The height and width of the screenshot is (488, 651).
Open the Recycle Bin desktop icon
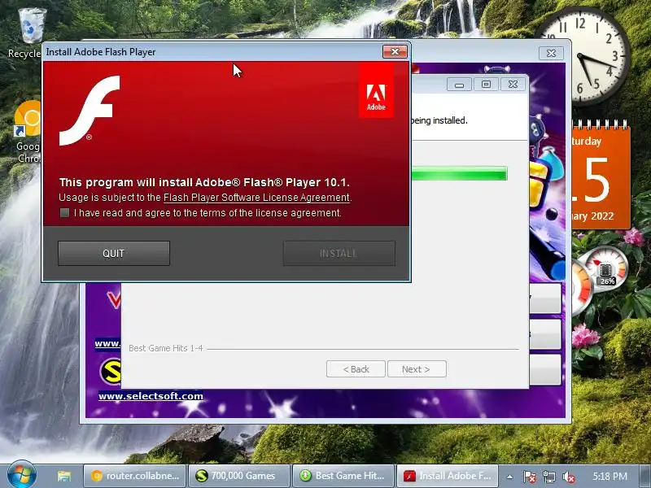coord(29,33)
